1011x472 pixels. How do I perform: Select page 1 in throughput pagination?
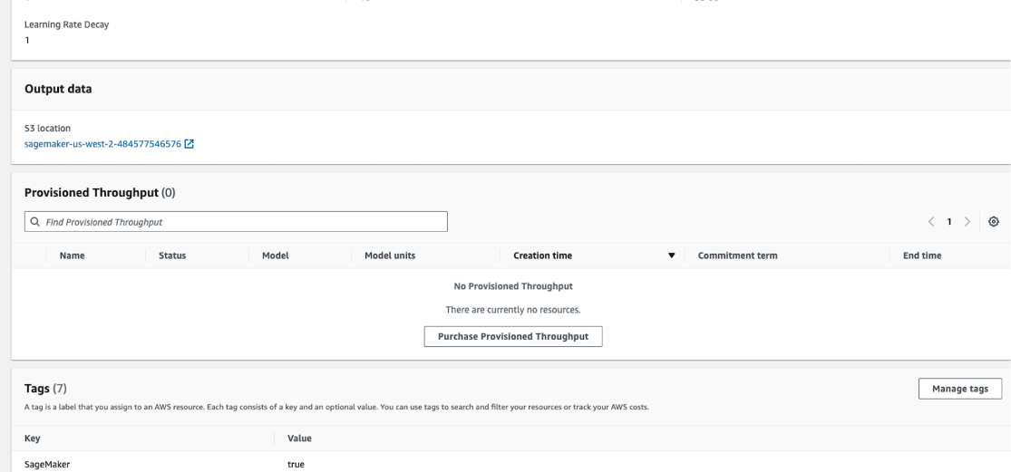948,222
